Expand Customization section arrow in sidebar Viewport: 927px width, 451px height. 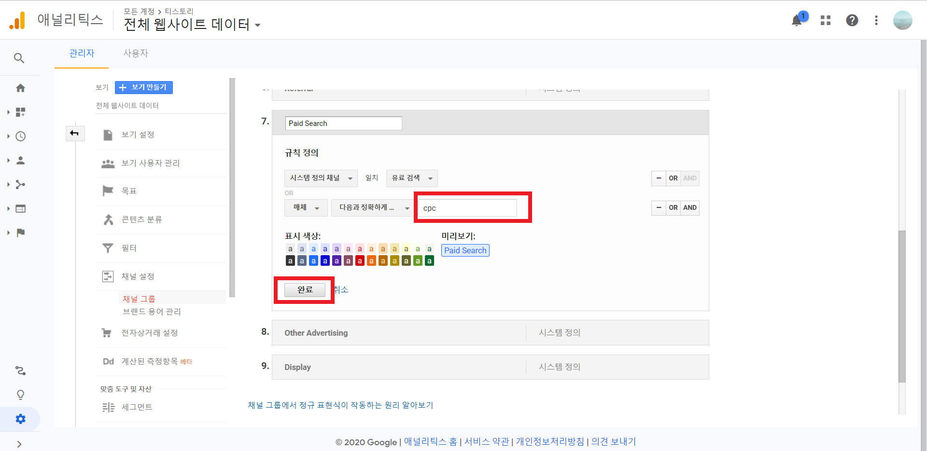[8, 112]
